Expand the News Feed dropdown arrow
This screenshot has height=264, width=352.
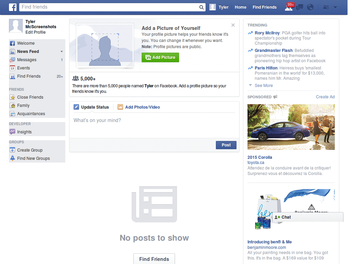tap(62, 52)
